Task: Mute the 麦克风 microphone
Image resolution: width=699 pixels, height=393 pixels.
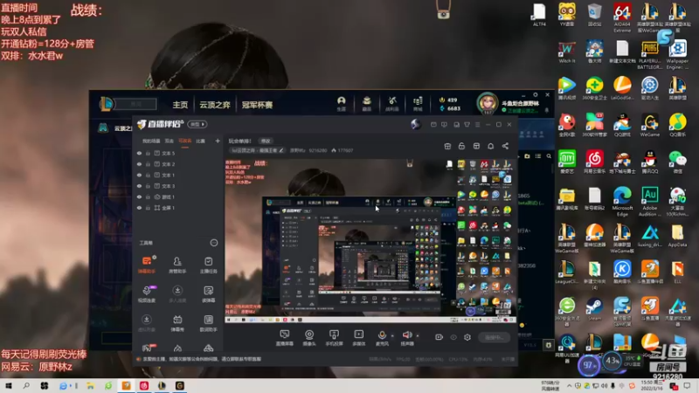Action: tap(382, 338)
